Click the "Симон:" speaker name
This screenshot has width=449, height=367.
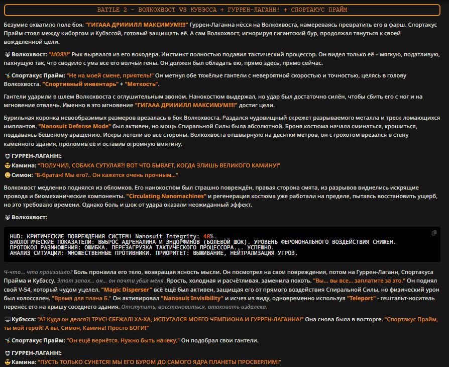point(22,175)
